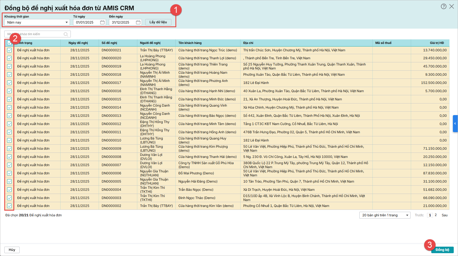Viewport: 458px width, 256px height.
Task: Open the help question mark icon
Action: click(x=444, y=7)
